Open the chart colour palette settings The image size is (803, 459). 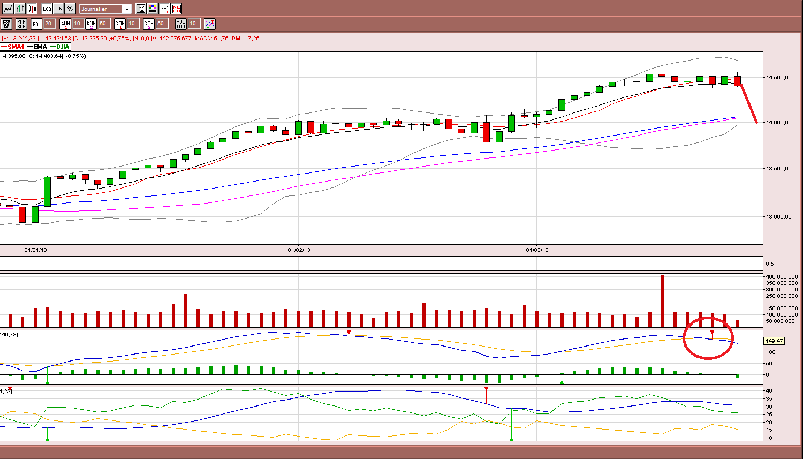coord(153,9)
